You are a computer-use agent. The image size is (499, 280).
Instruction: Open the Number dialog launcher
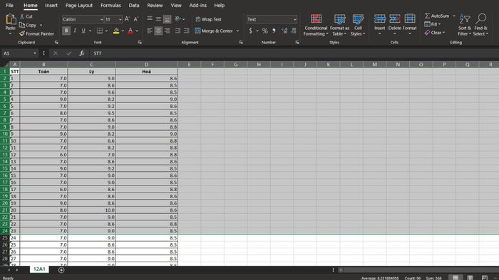297,42
